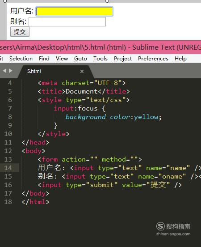Click the charset="UTF-8" attribute text

pos(92,83)
